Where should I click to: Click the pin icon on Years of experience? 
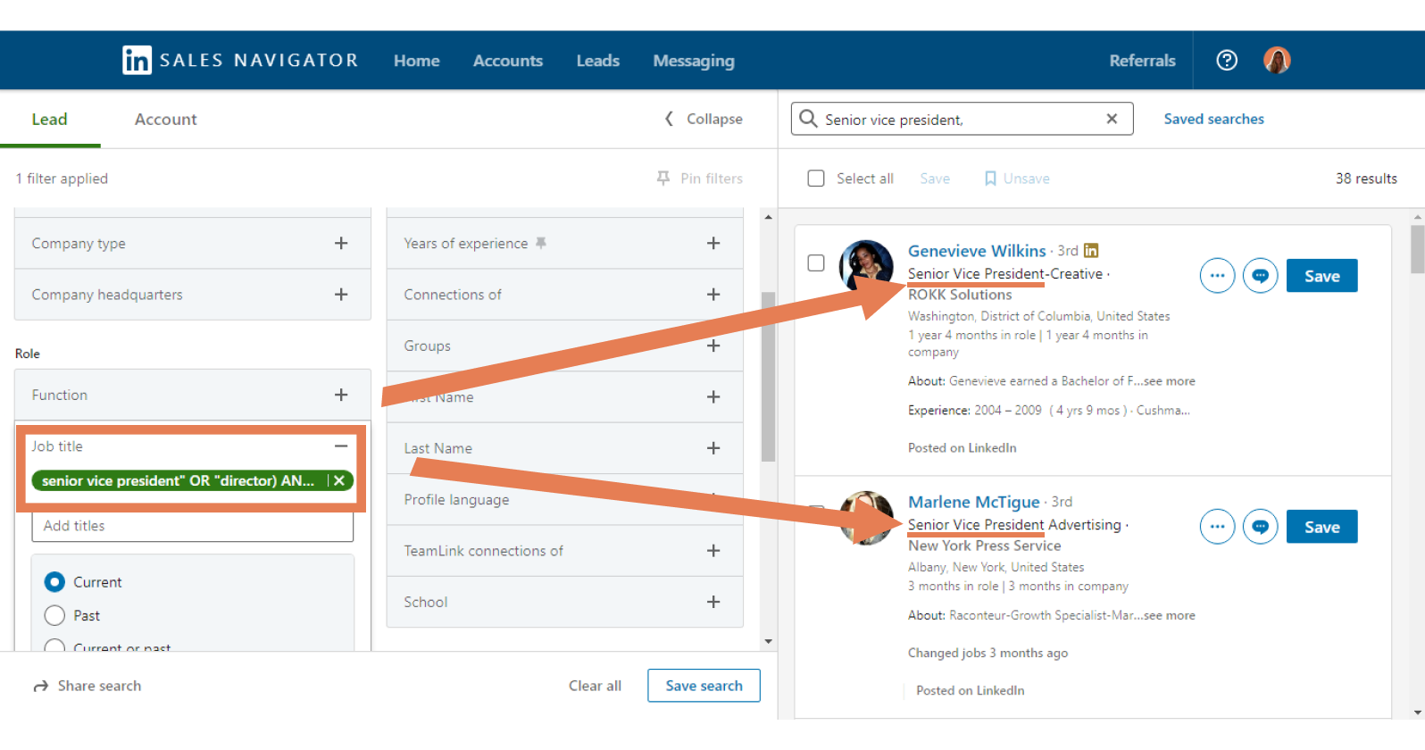coord(541,243)
